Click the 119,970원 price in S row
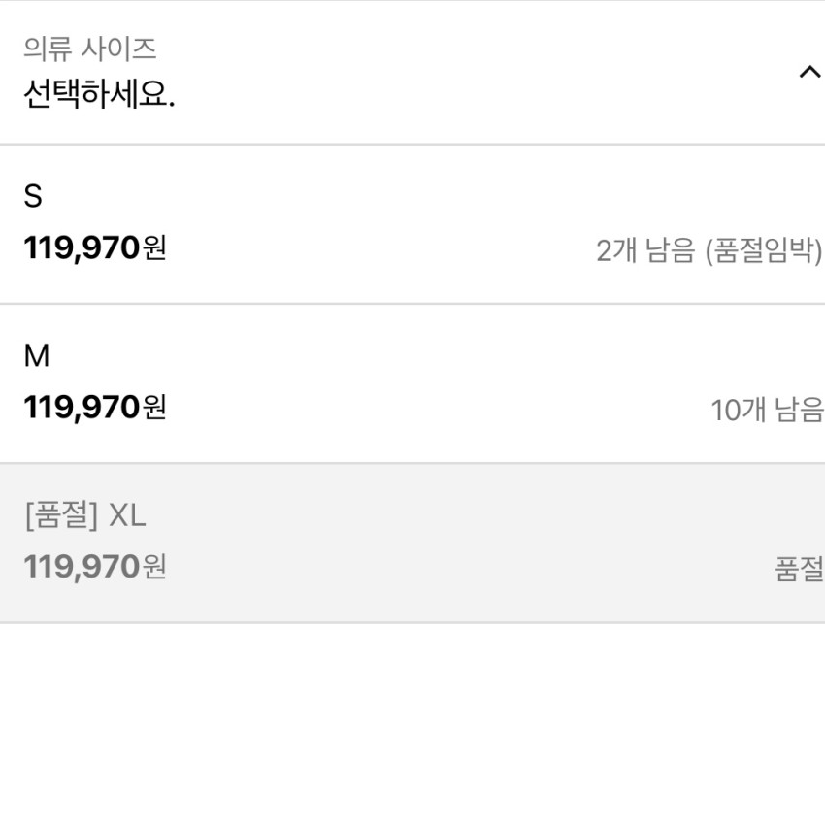Viewport: 825px width, 825px height. 95,248
